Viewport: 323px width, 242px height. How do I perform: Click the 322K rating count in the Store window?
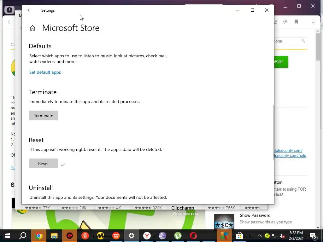pos(157,208)
